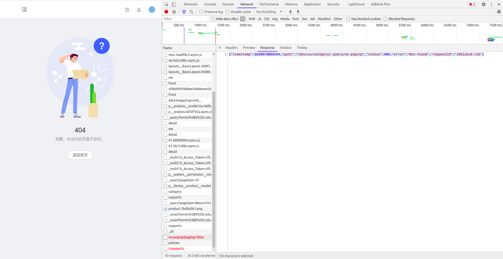Open the network search panel
This screenshot has height=259, width=503.
point(192,12)
